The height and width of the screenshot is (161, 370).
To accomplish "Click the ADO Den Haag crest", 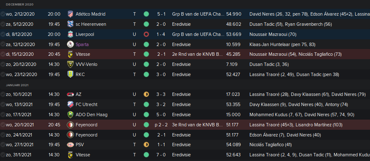I will pyautogui.click(x=70, y=115).
